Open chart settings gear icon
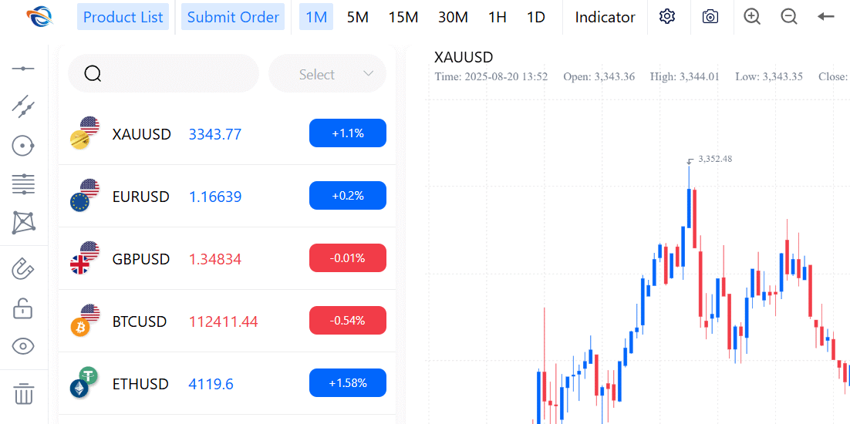Viewport: 850px width, 424px height. point(667,17)
